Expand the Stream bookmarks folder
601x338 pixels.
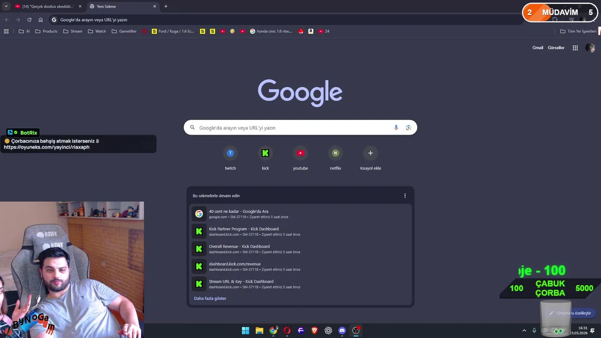coord(72,31)
